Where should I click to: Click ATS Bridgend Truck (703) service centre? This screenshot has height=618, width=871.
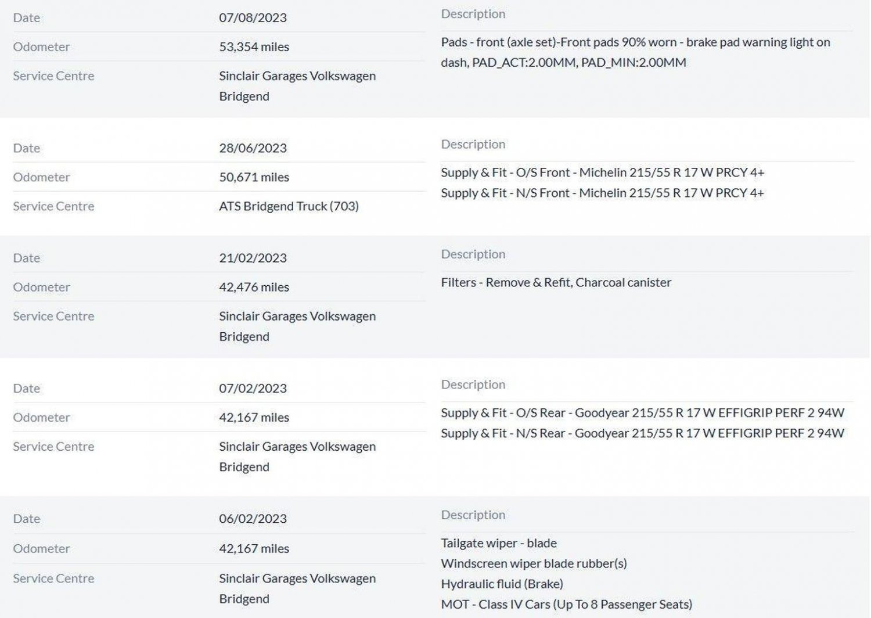point(289,206)
